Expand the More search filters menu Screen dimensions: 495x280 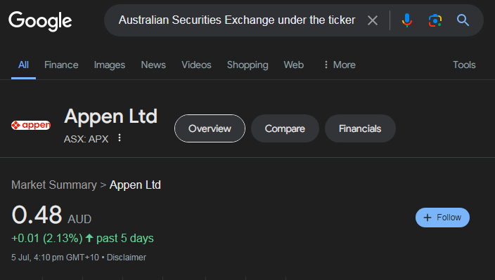click(x=340, y=65)
